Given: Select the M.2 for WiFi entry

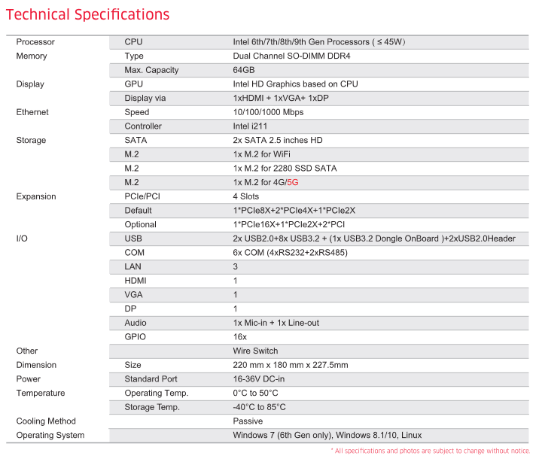Looking at the screenshot, I should point(263,154).
